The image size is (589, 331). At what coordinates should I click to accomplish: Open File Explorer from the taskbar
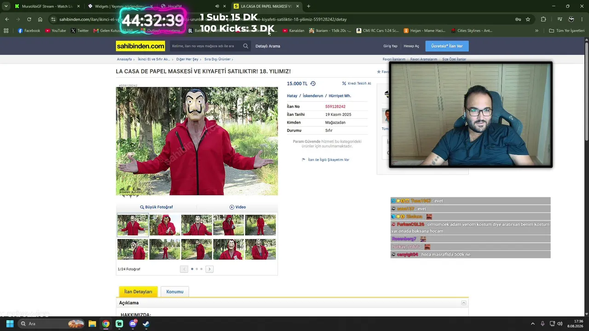92,324
